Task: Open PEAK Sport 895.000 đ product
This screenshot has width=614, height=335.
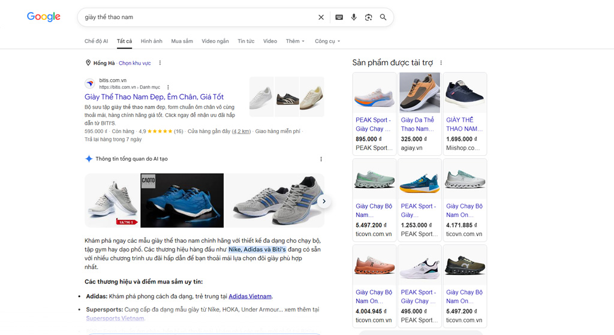Action: (x=374, y=114)
